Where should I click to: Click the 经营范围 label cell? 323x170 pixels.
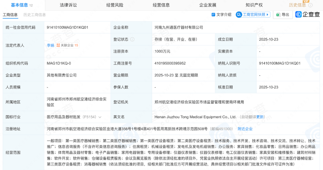24,152
